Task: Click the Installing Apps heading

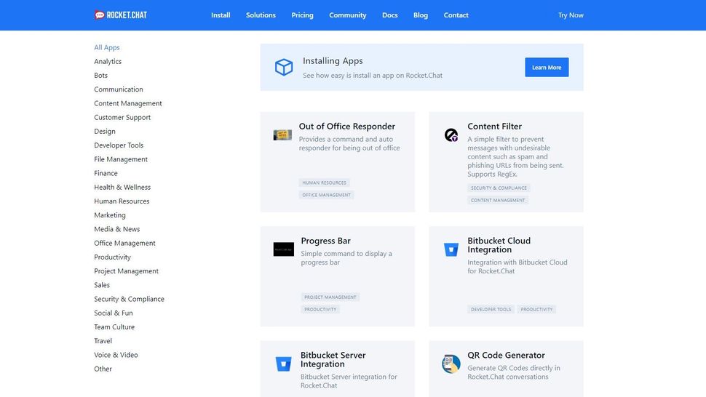Action: 333,60
